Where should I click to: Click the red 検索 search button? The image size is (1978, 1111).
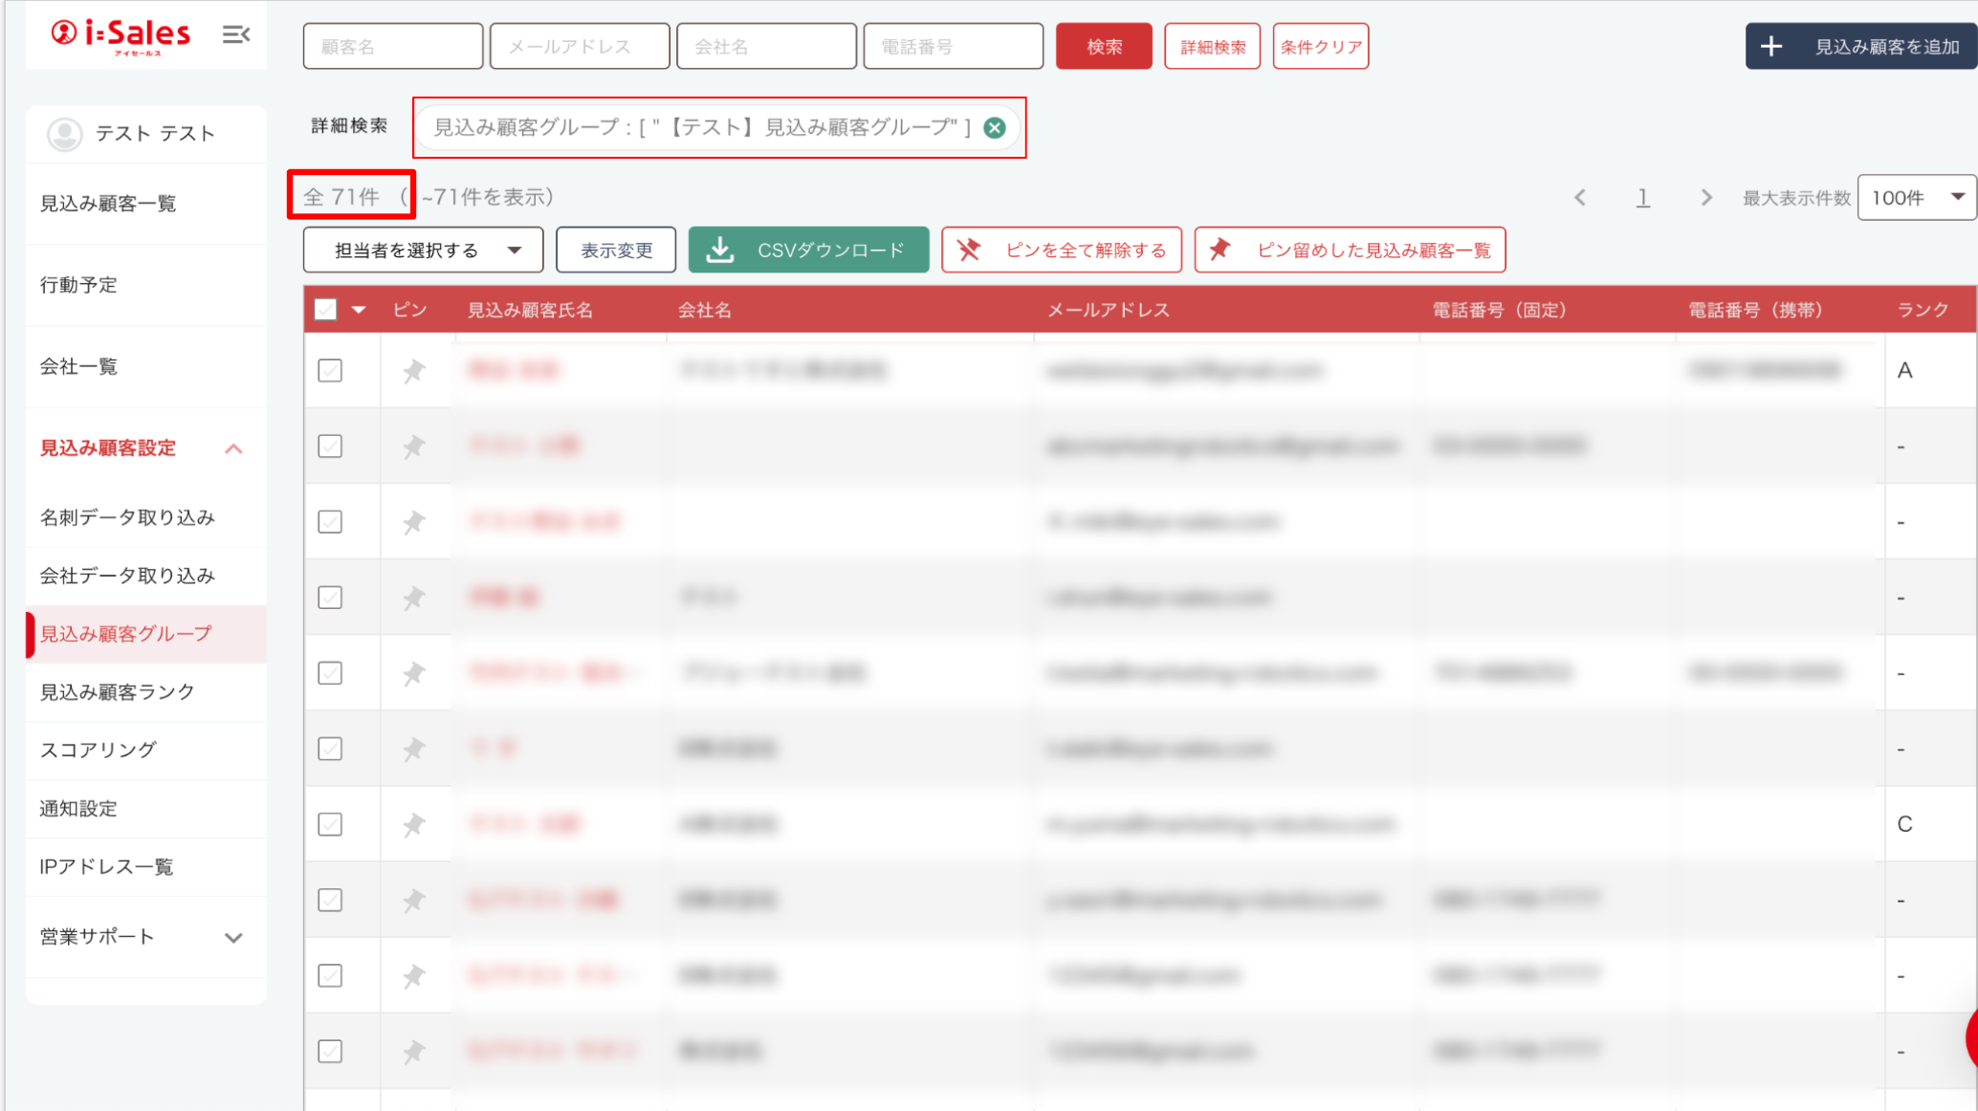pos(1104,47)
